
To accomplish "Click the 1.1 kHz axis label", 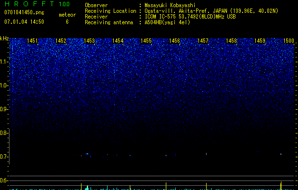I will tap(4, 62).
